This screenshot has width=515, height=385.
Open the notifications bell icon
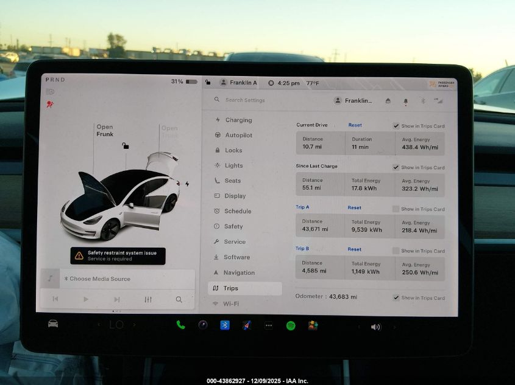click(x=405, y=101)
